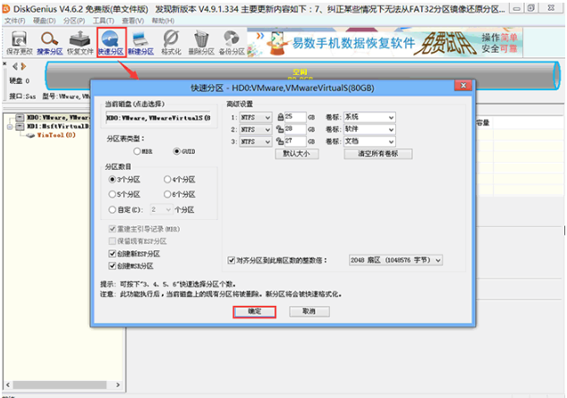
Task: Open the 2048 sectors alignment dropdown
Action: click(395, 260)
